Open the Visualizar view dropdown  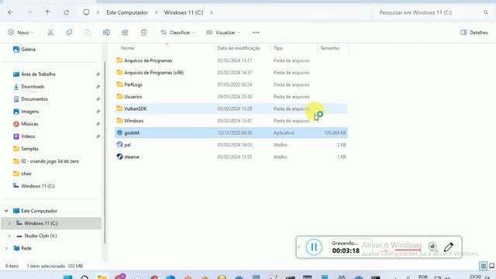223,33
